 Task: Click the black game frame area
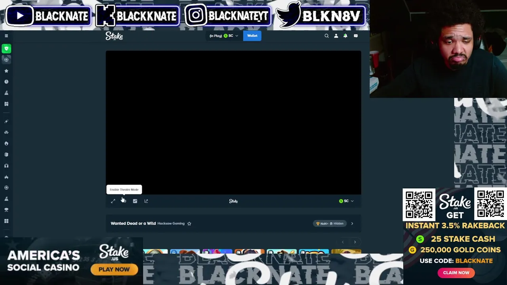pos(233,123)
